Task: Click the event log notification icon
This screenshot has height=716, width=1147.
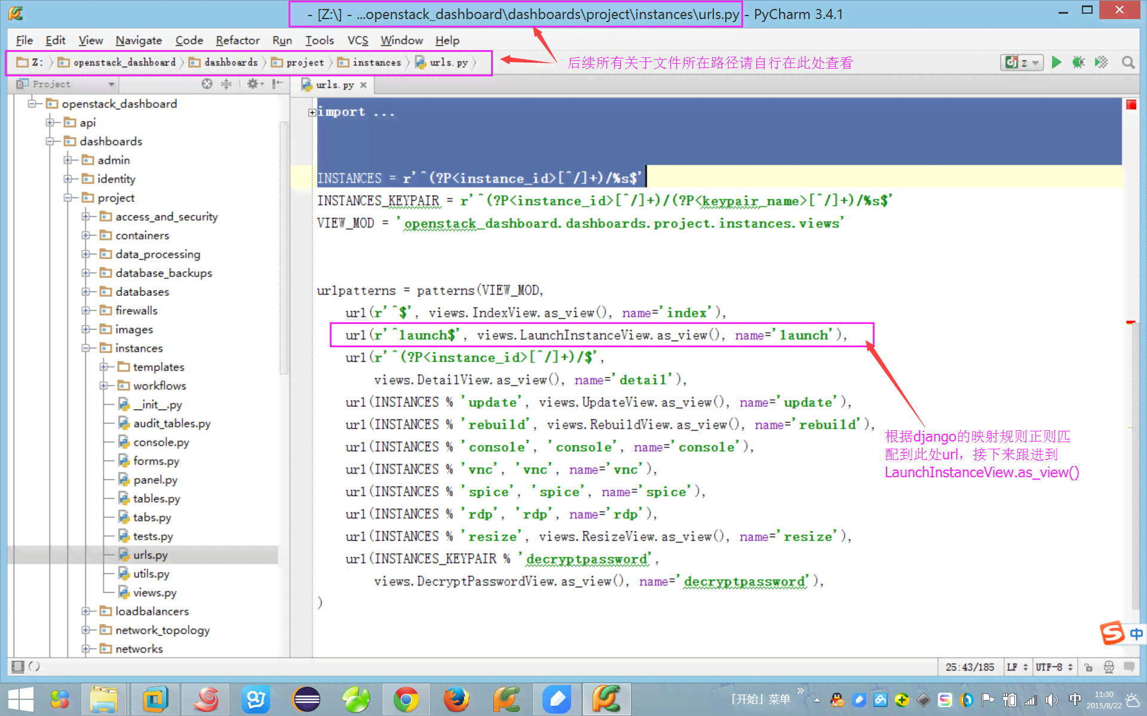Action: point(1129,666)
